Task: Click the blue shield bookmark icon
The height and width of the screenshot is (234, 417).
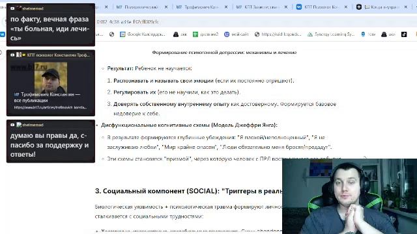Action: click(x=363, y=34)
